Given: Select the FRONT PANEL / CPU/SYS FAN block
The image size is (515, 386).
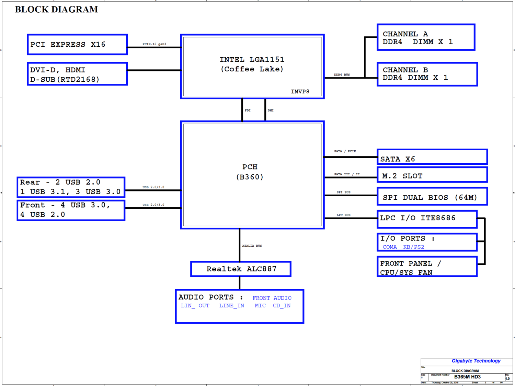Looking at the screenshot, I should [x=427, y=267].
